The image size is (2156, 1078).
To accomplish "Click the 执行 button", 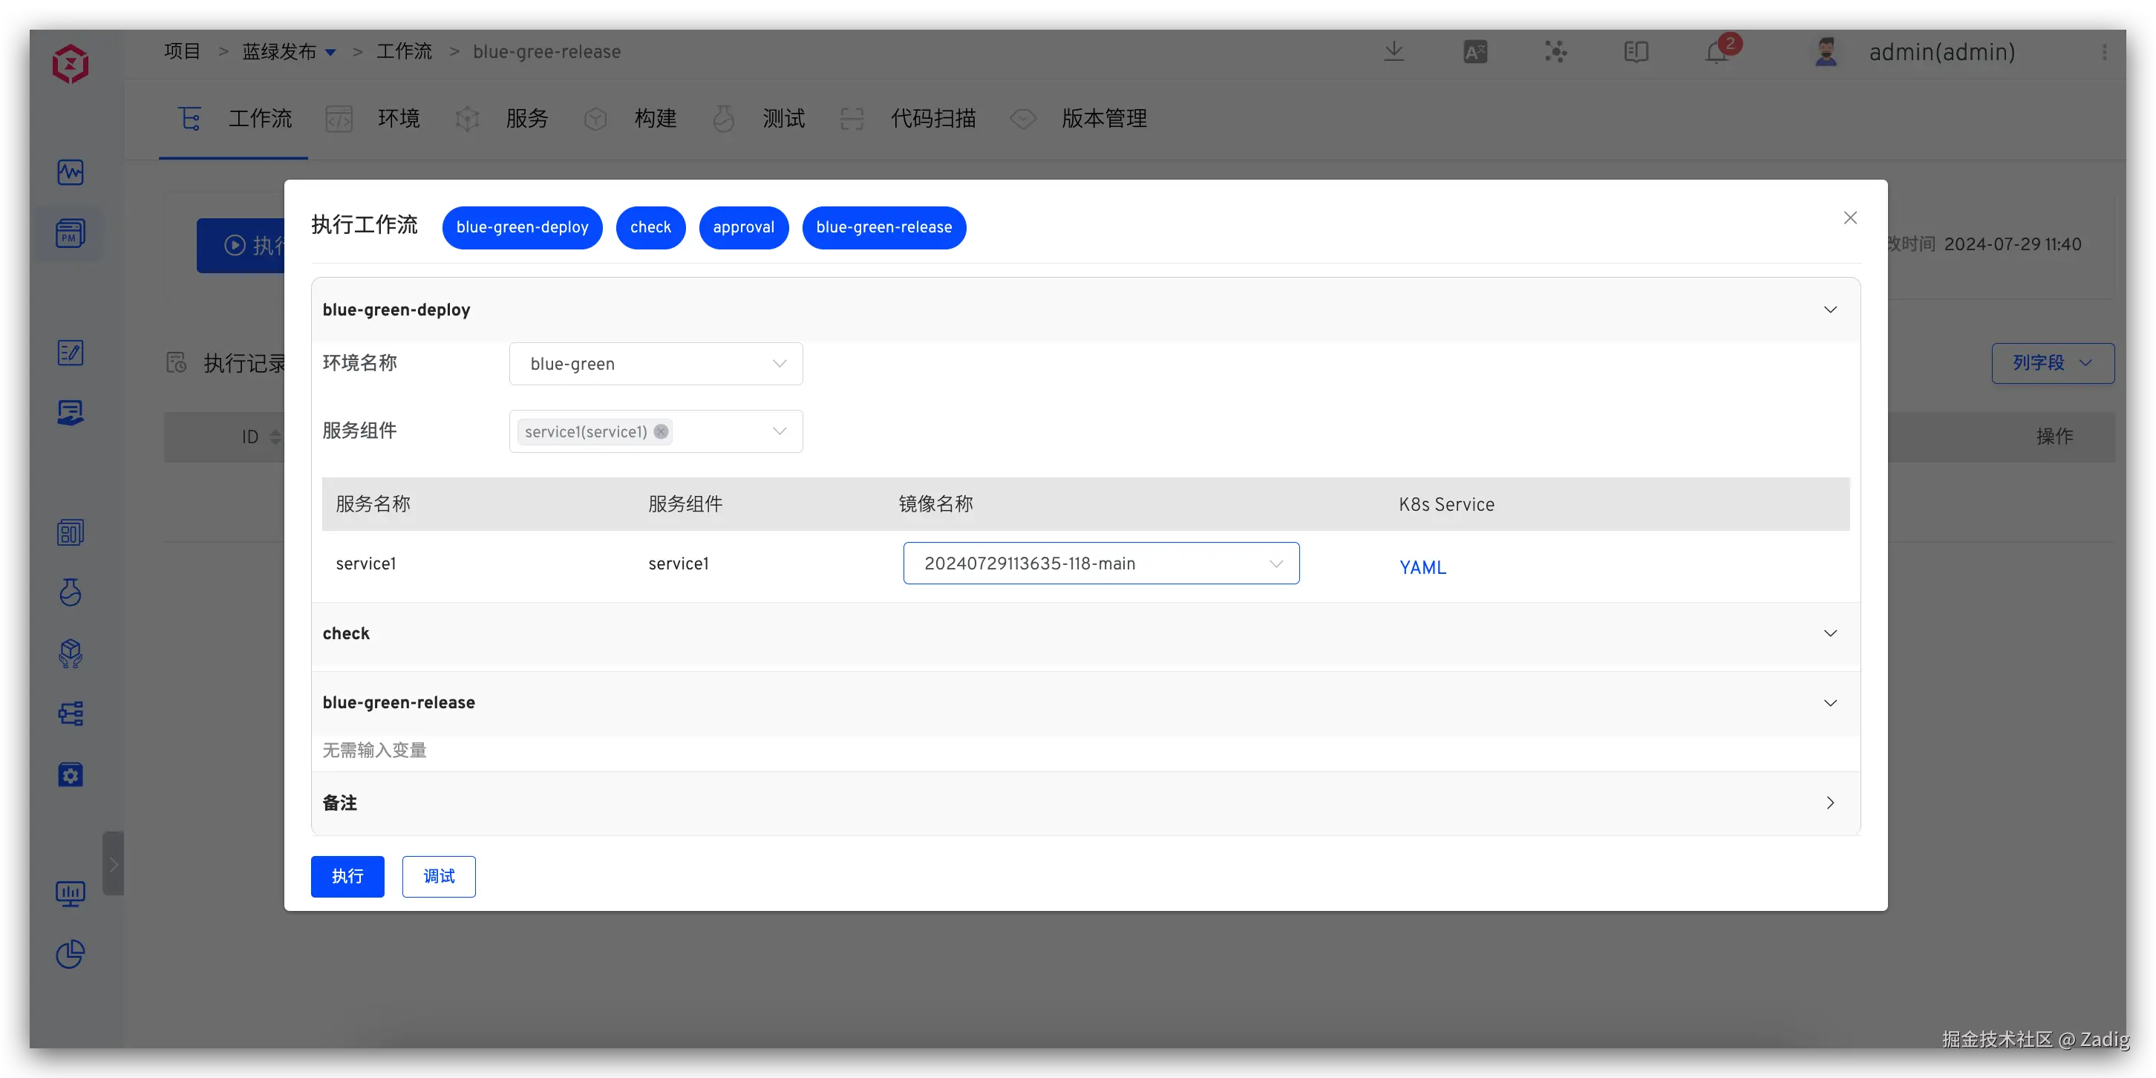I will point(347,876).
